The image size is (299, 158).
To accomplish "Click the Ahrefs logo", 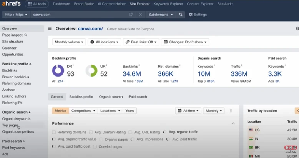I will pyautogui.click(x=11, y=4).
